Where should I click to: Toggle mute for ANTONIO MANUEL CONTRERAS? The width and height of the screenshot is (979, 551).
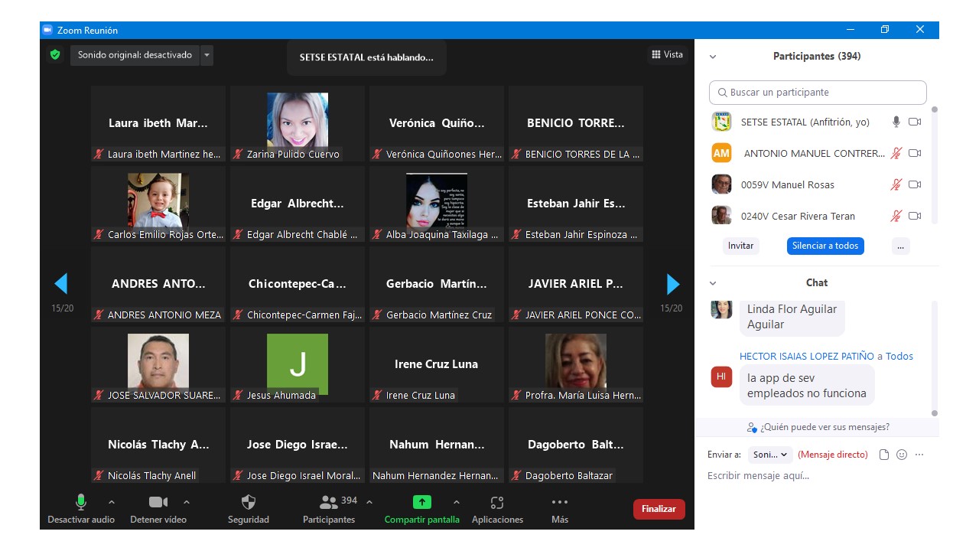[x=896, y=153]
